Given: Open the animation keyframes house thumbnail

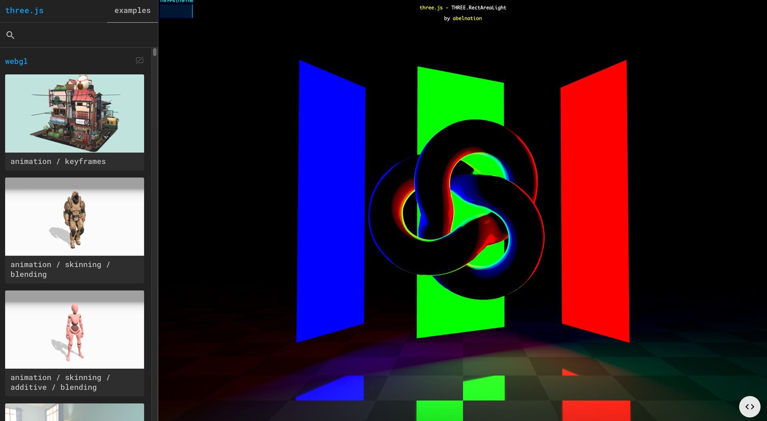Looking at the screenshot, I should (x=75, y=113).
